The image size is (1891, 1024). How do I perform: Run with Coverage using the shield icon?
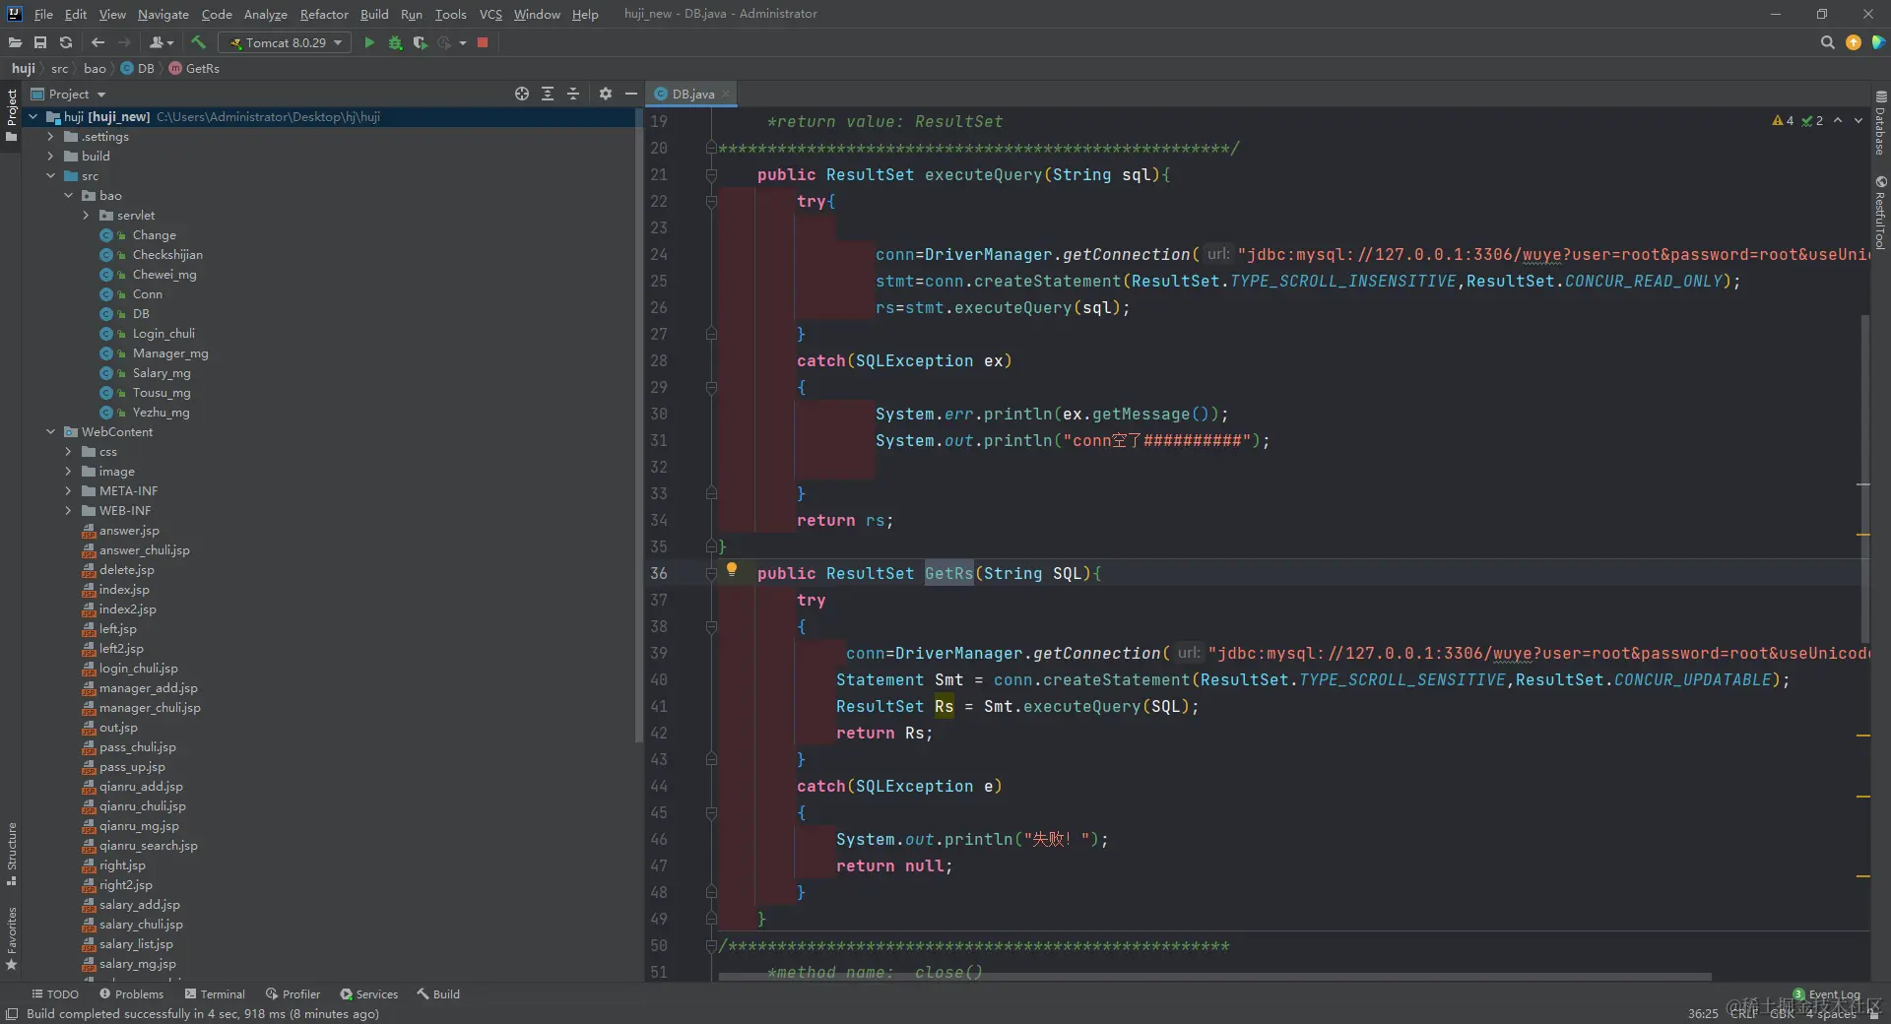pos(420,42)
